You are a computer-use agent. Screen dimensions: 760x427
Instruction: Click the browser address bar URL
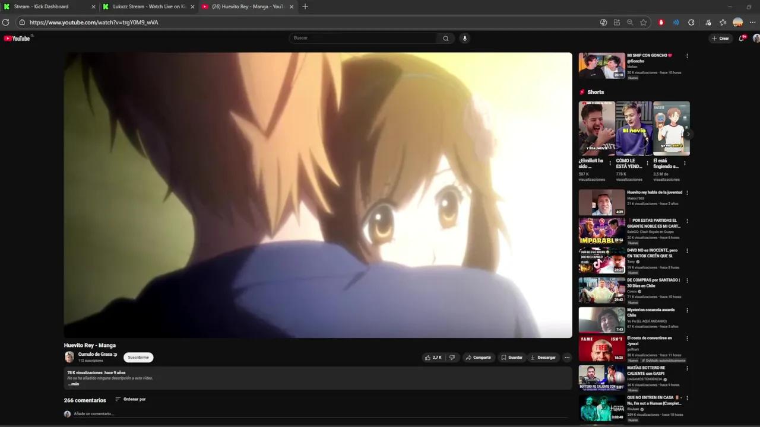click(x=94, y=23)
